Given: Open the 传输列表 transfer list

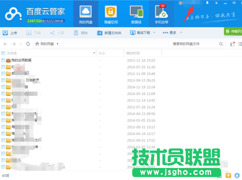Looking at the screenshot, I should 233,31.
